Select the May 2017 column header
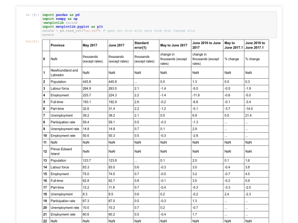The image size is (298, 223). point(95,45)
